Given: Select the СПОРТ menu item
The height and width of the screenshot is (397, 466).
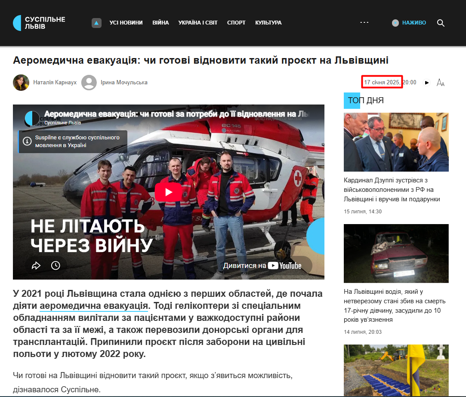Looking at the screenshot, I should pyautogui.click(x=236, y=23).
